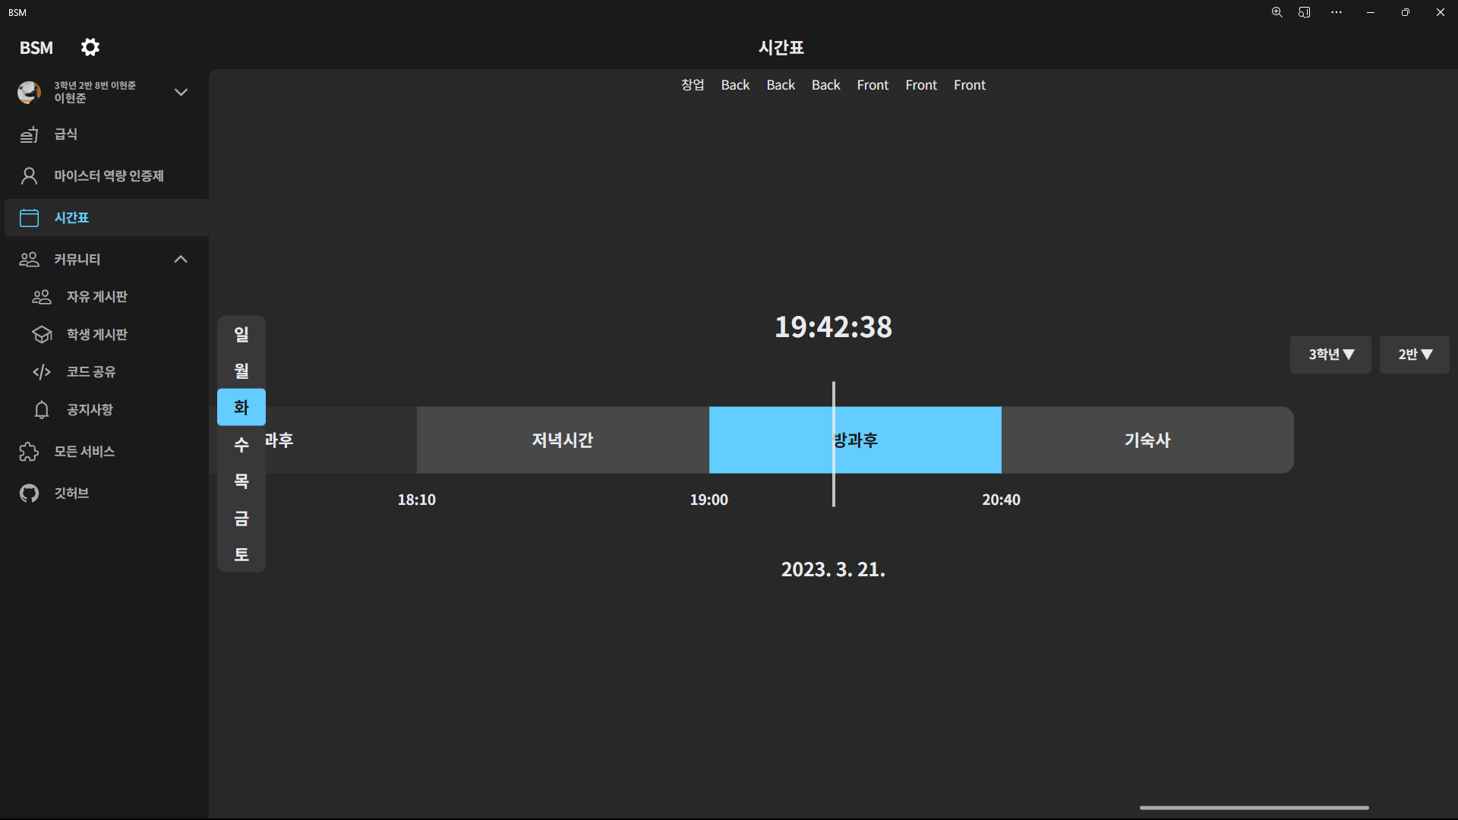
Task: Open the 코드 공유 code icon
Action: coord(42,372)
